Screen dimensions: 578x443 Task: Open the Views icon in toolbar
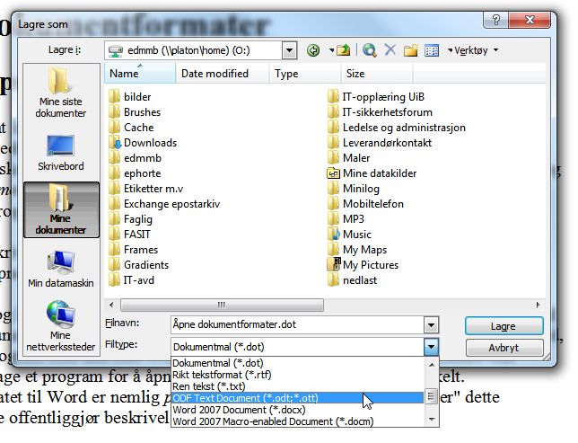pyautogui.click(x=432, y=50)
